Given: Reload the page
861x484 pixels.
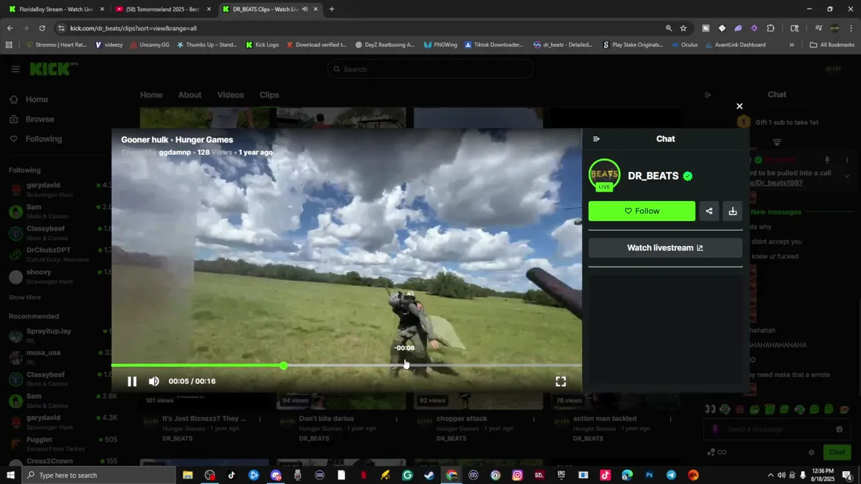Looking at the screenshot, I should (x=42, y=28).
